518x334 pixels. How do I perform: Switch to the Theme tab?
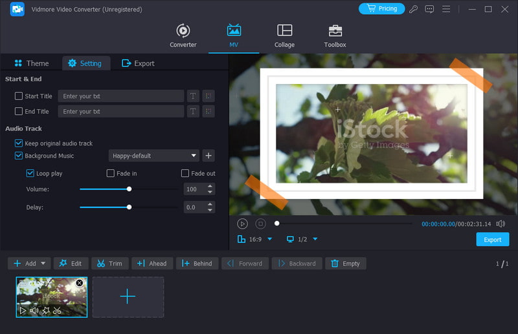[x=31, y=63]
